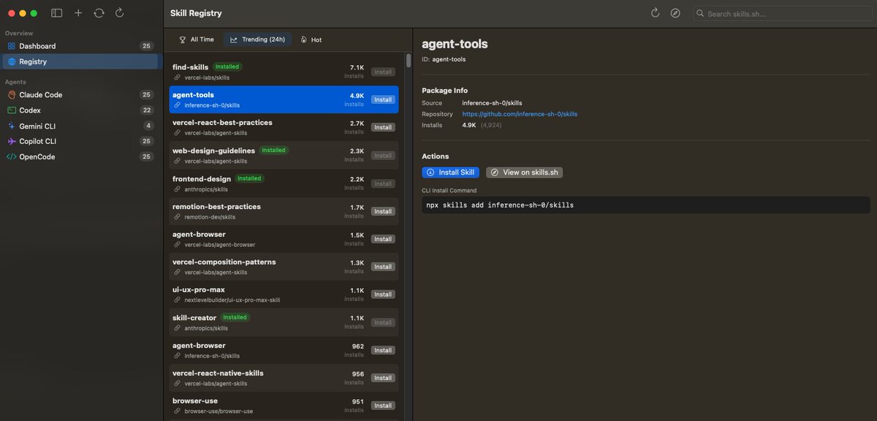Open the github.com/inference-sh-0/skills repository link

point(520,114)
